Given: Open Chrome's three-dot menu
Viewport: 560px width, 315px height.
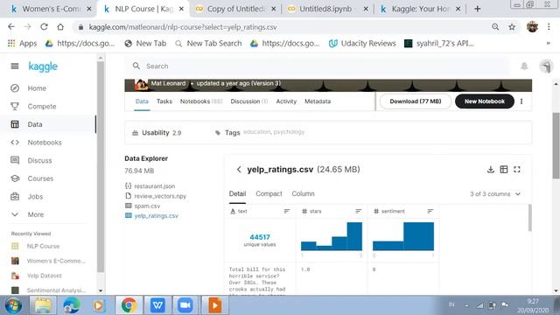Looking at the screenshot, I should coord(549,27).
